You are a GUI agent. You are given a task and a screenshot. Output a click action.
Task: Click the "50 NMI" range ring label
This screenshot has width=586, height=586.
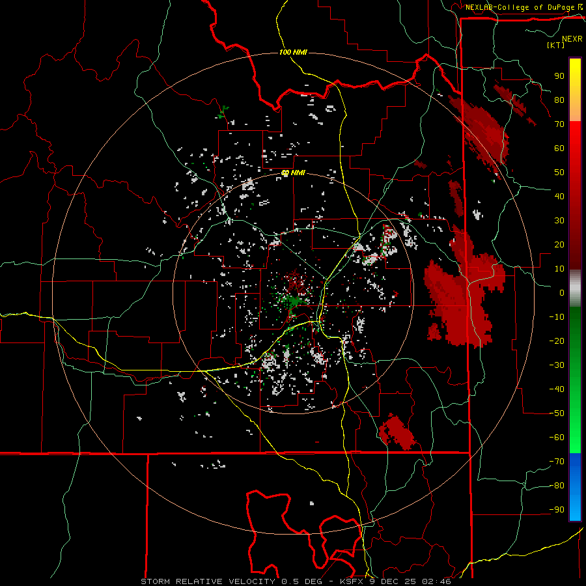click(x=293, y=173)
